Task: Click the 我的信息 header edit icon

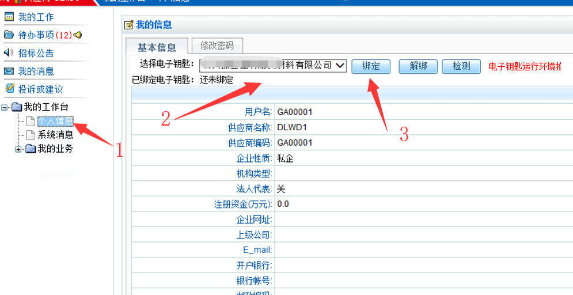Action: click(x=129, y=25)
